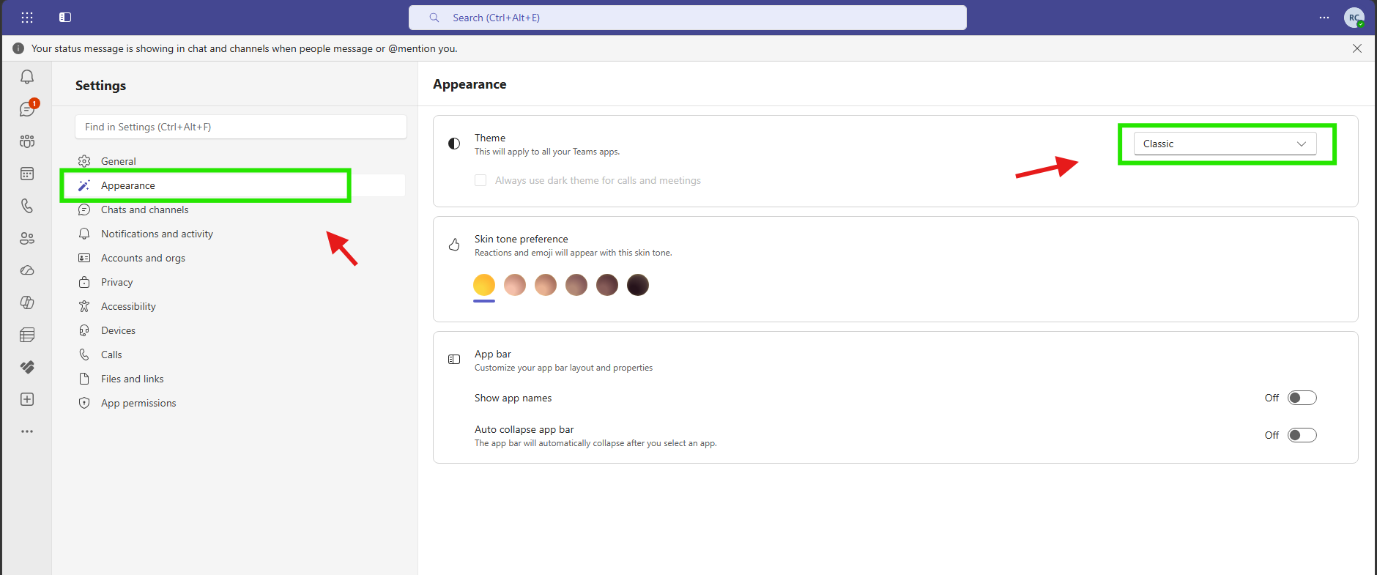This screenshot has width=1377, height=575.
Task: Select the medium-dark skin tone swatch
Action: [x=607, y=285]
